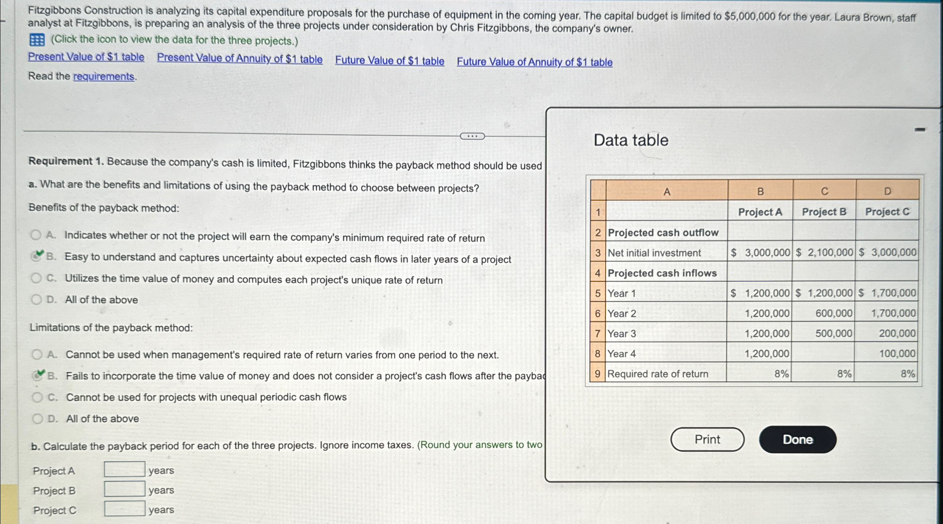This screenshot has height=524, width=943.
Task: Open Present Value of $1 table
Action: click(x=86, y=57)
